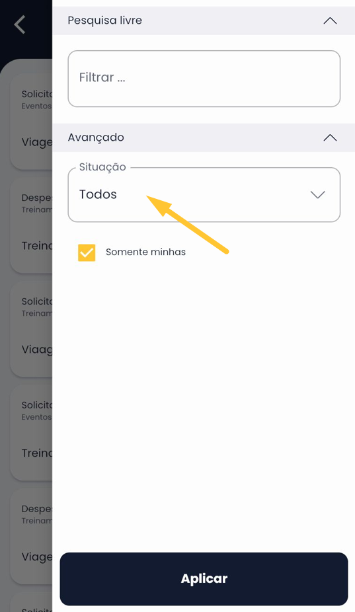This screenshot has width=355, height=612.
Task: Apply filters with the Aplicar button
Action: point(204,579)
